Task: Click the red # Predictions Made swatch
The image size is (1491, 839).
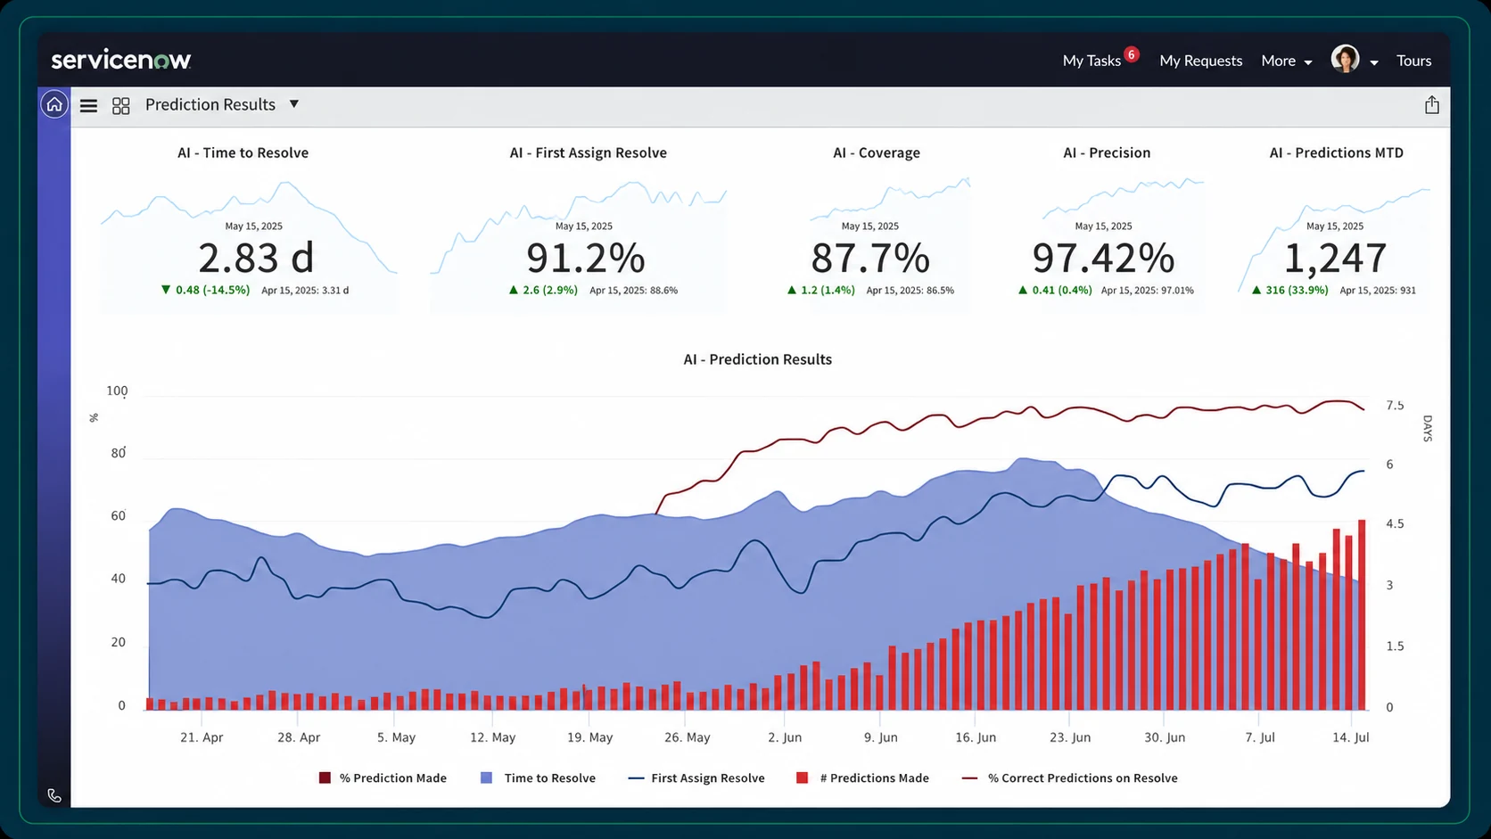Action: [802, 777]
